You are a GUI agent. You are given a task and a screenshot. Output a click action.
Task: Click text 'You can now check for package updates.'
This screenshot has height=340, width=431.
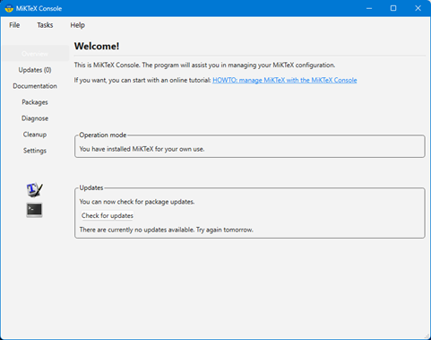coord(137,202)
